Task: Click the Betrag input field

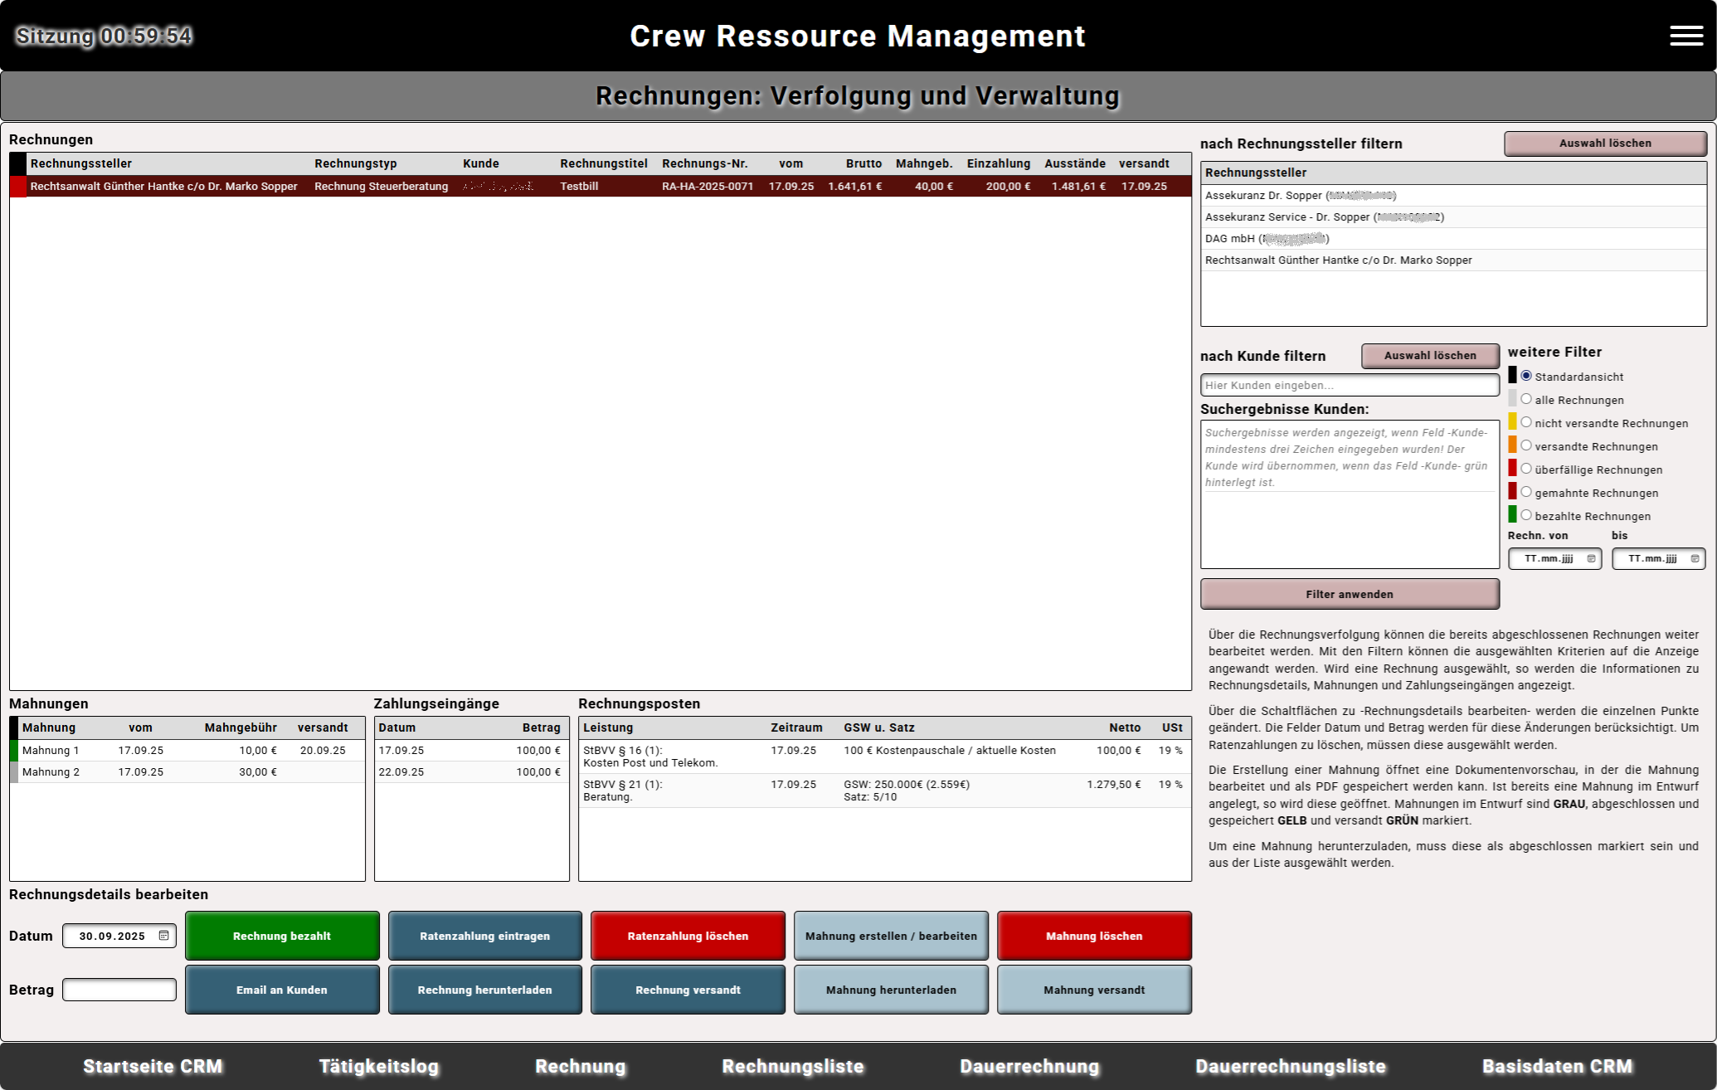Action: 119,990
